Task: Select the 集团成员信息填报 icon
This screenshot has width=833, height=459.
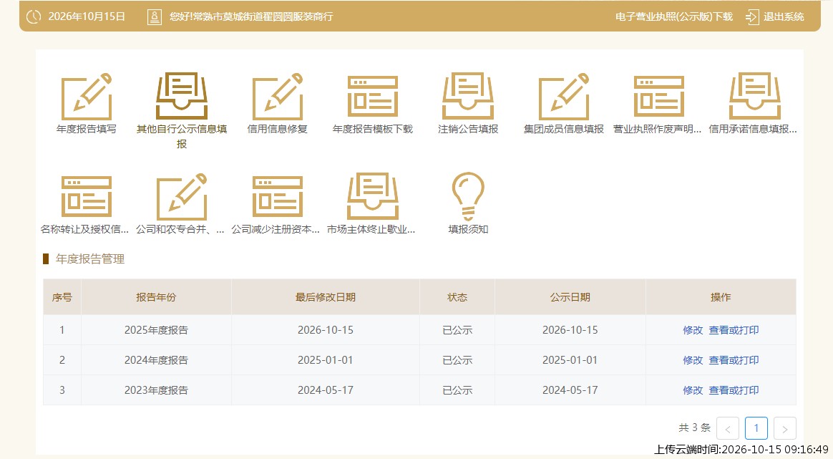Action: pyautogui.click(x=564, y=97)
